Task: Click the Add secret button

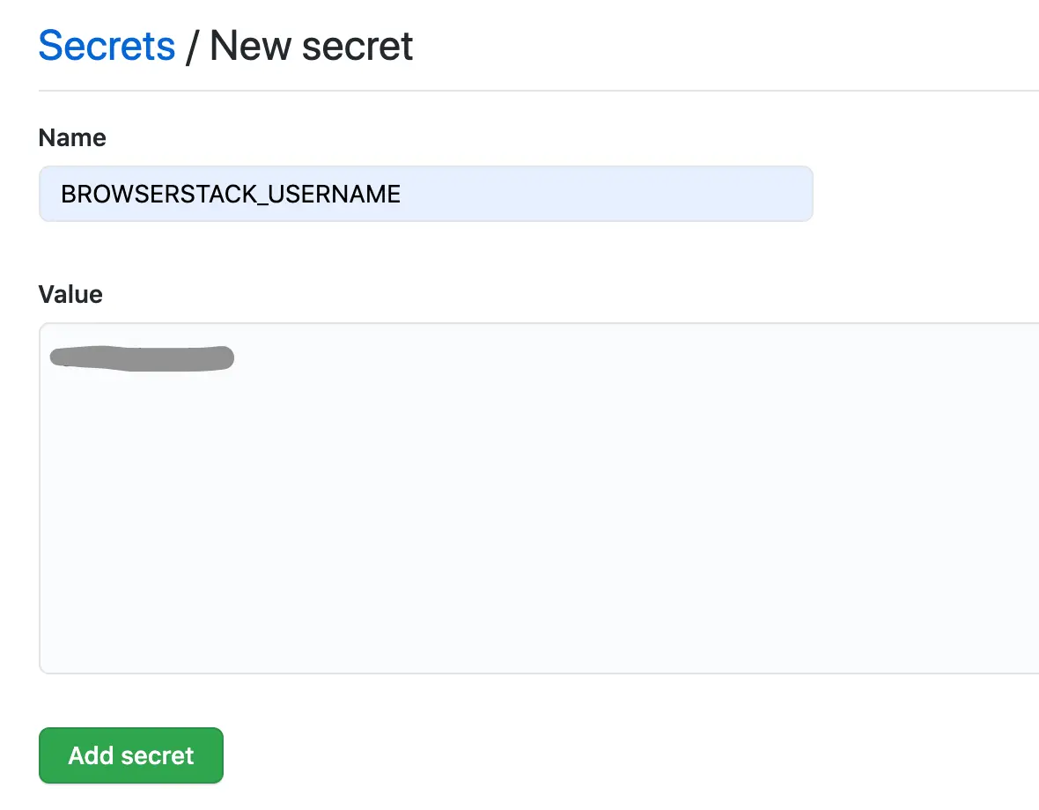Action: [x=131, y=755]
